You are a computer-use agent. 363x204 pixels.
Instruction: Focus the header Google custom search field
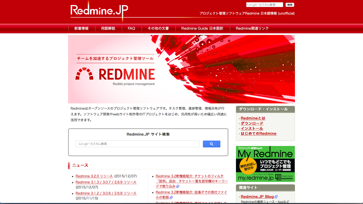point(264,5)
